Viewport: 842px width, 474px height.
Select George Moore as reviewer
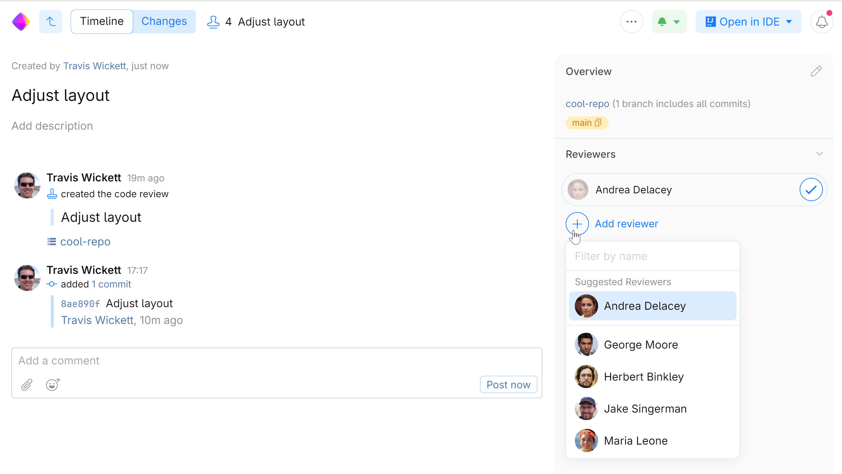pos(641,345)
